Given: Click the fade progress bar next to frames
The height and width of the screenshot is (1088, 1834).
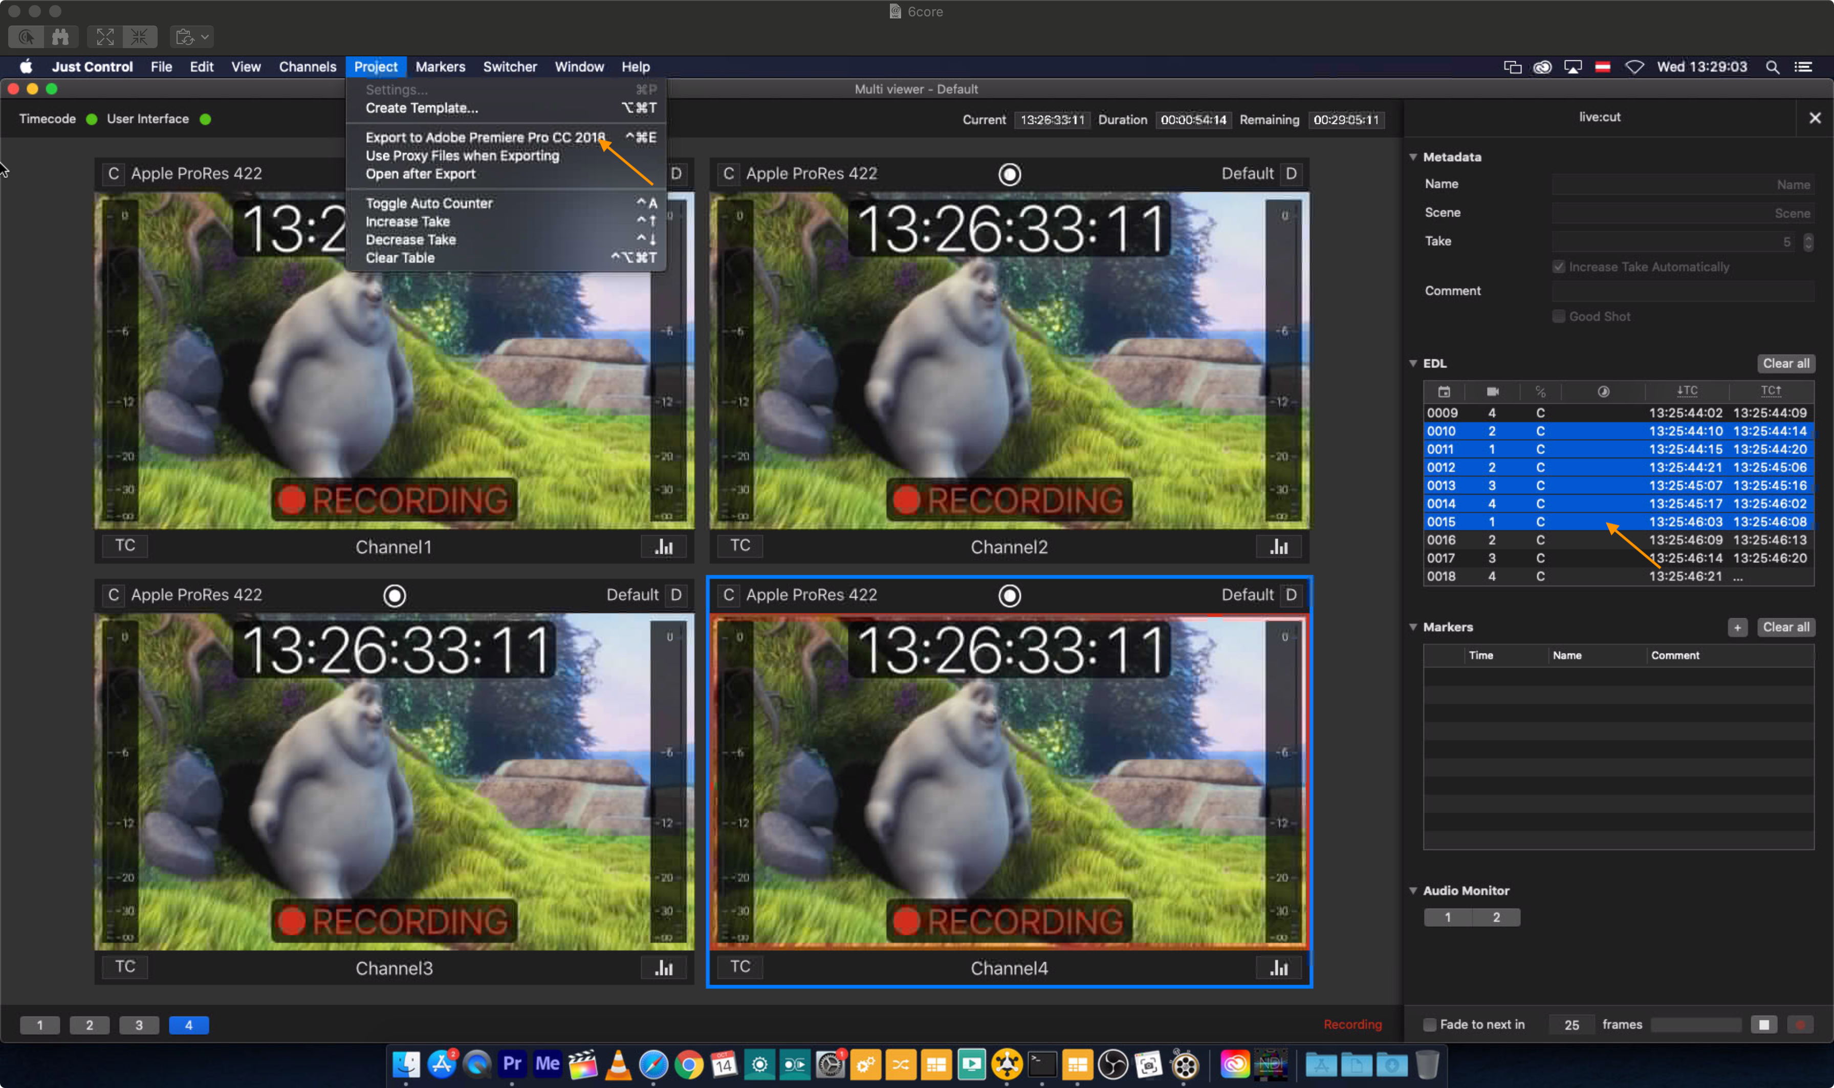Looking at the screenshot, I should [x=1696, y=1024].
